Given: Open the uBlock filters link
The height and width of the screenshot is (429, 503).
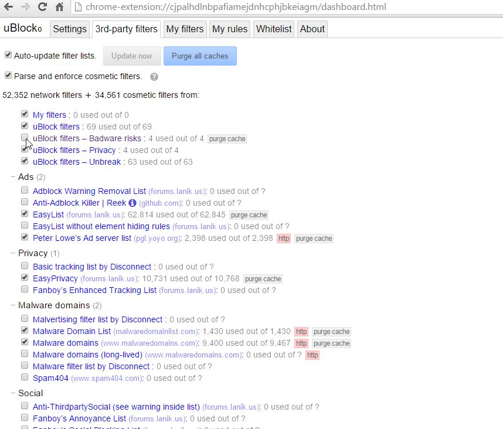Looking at the screenshot, I should 56,127.
